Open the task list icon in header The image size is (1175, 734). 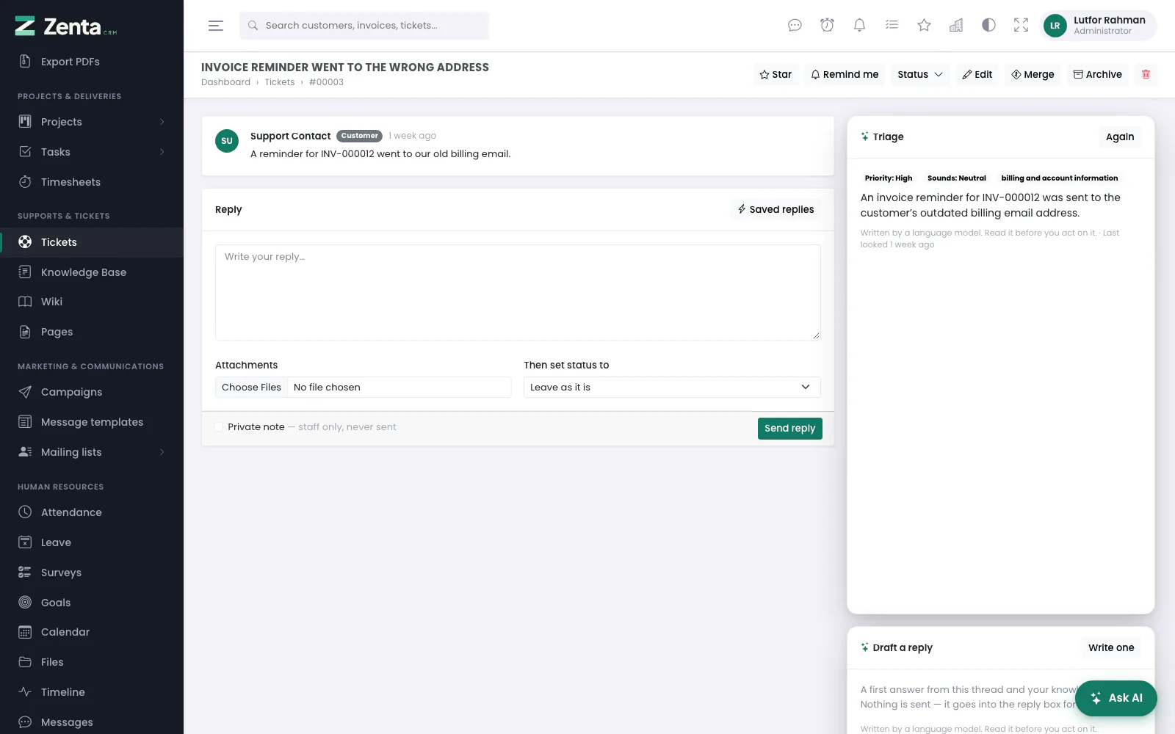tap(892, 26)
